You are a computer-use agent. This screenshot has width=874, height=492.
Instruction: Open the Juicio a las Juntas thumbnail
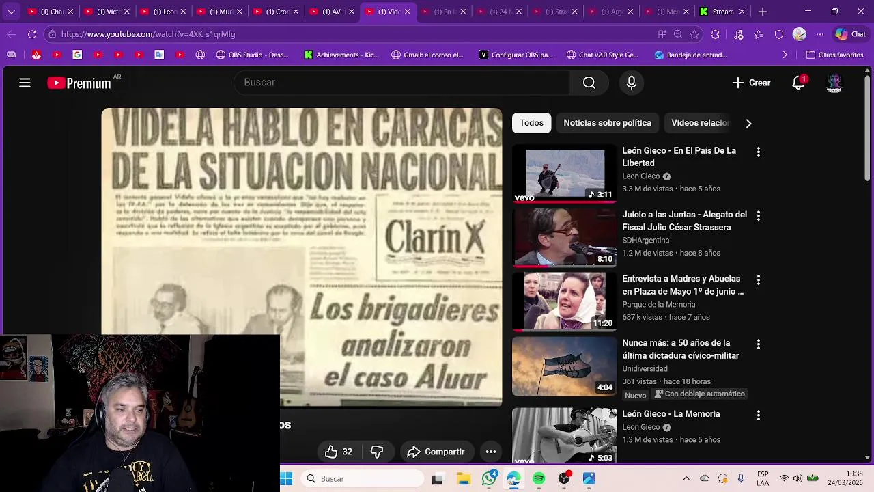(565, 238)
